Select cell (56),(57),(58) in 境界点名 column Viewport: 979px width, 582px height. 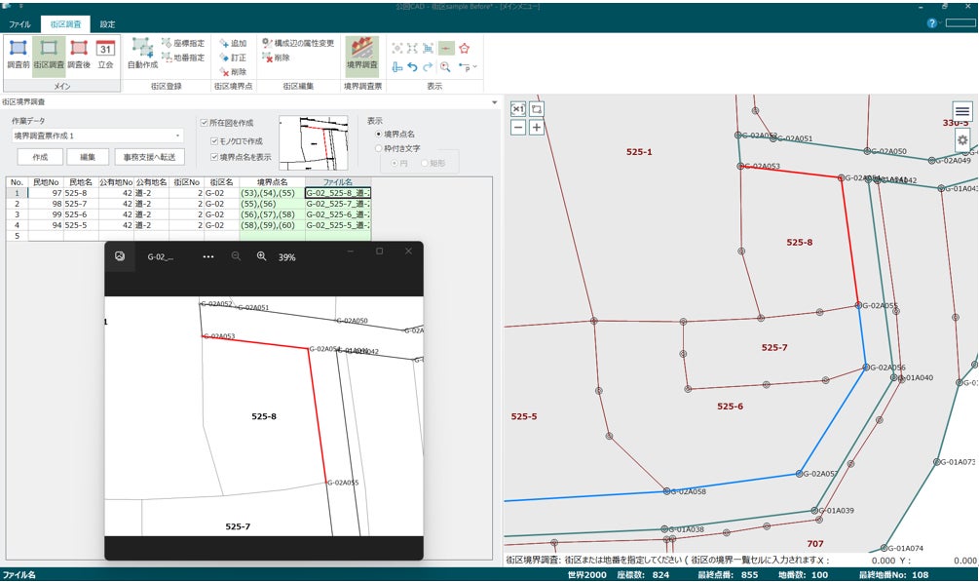(x=272, y=214)
